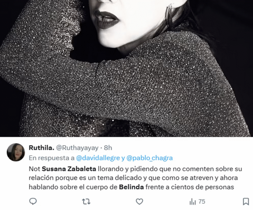Click the 75 views count

click(x=202, y=202)
